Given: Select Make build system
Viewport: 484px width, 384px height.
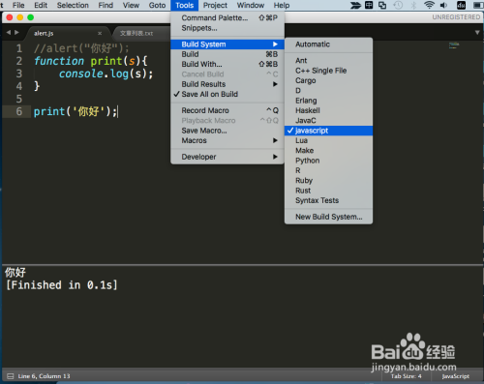Looking at the screenshot, I should pyautogui.click(x=328, y=151).
